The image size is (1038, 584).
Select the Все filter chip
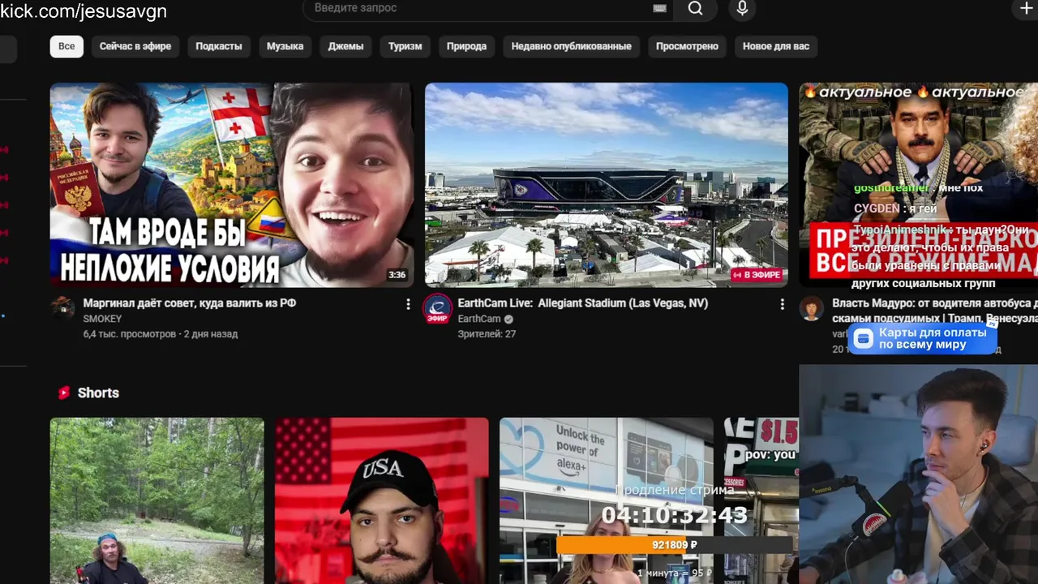click(x=66, y=46)
